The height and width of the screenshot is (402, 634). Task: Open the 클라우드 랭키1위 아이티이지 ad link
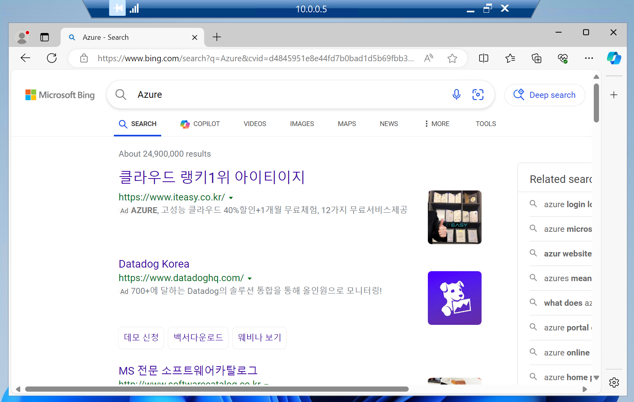212,177
